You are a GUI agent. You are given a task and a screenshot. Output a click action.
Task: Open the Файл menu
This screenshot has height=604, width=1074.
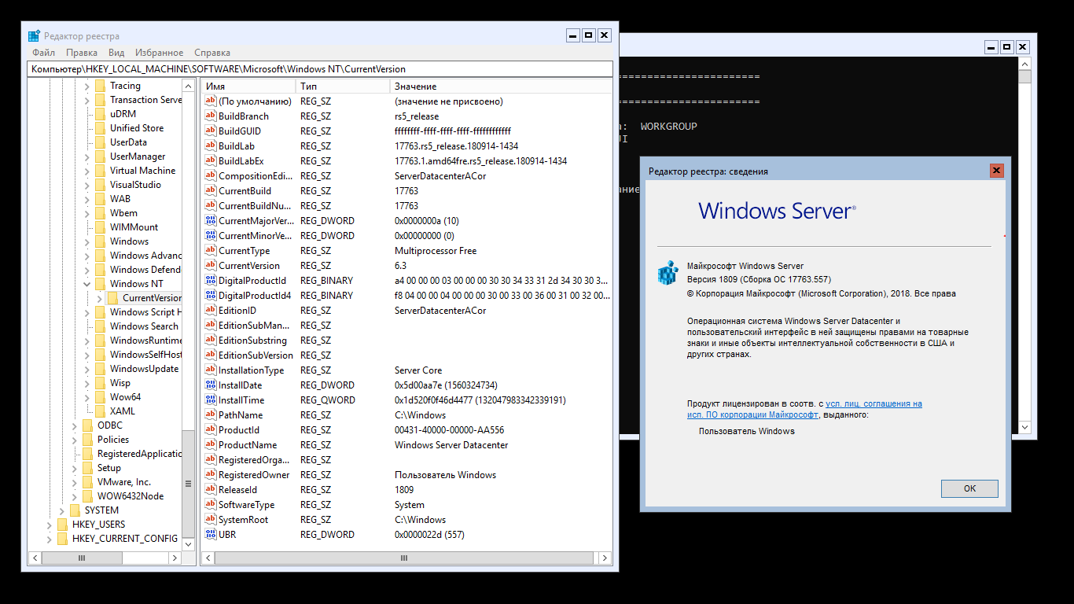(x=43, y=53)
